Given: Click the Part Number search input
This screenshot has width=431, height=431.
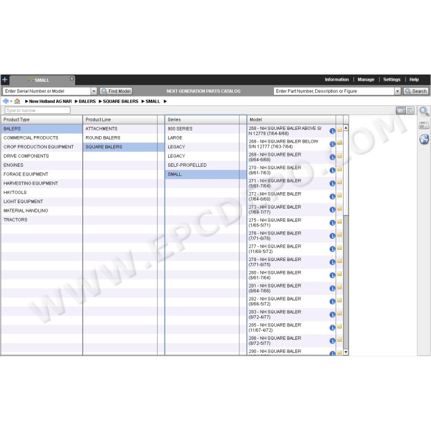Looking at the screenshot, I should (x=334, y=91).
